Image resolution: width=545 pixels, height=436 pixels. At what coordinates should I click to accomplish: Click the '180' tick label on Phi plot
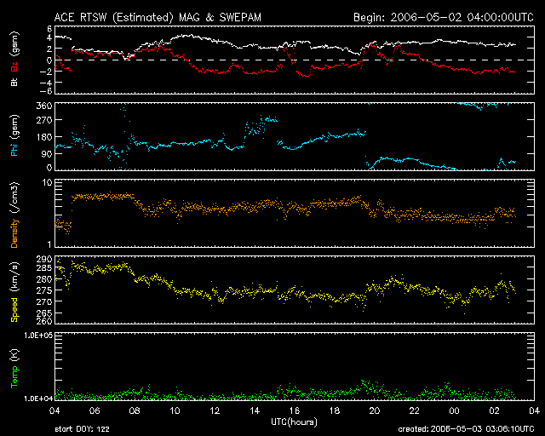click(x=43, y=137)
